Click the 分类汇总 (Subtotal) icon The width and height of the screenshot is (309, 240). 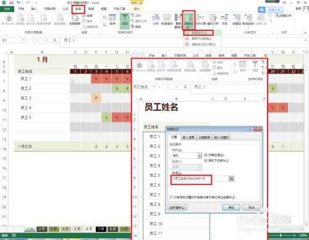click(x=261, y=20)
